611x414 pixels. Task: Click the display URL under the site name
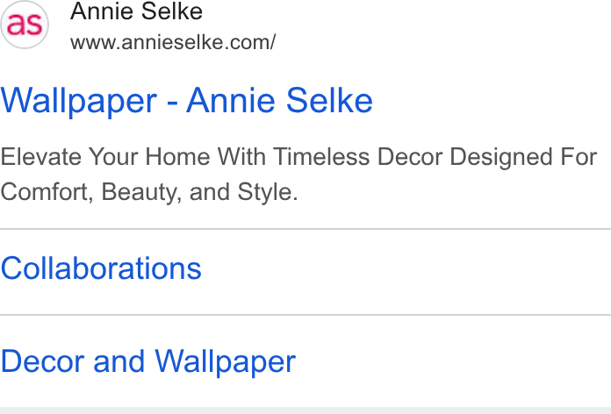173,42
